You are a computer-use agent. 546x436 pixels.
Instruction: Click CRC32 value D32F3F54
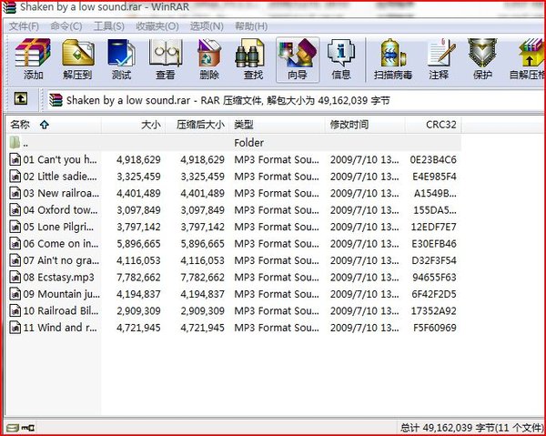(434, 260)
